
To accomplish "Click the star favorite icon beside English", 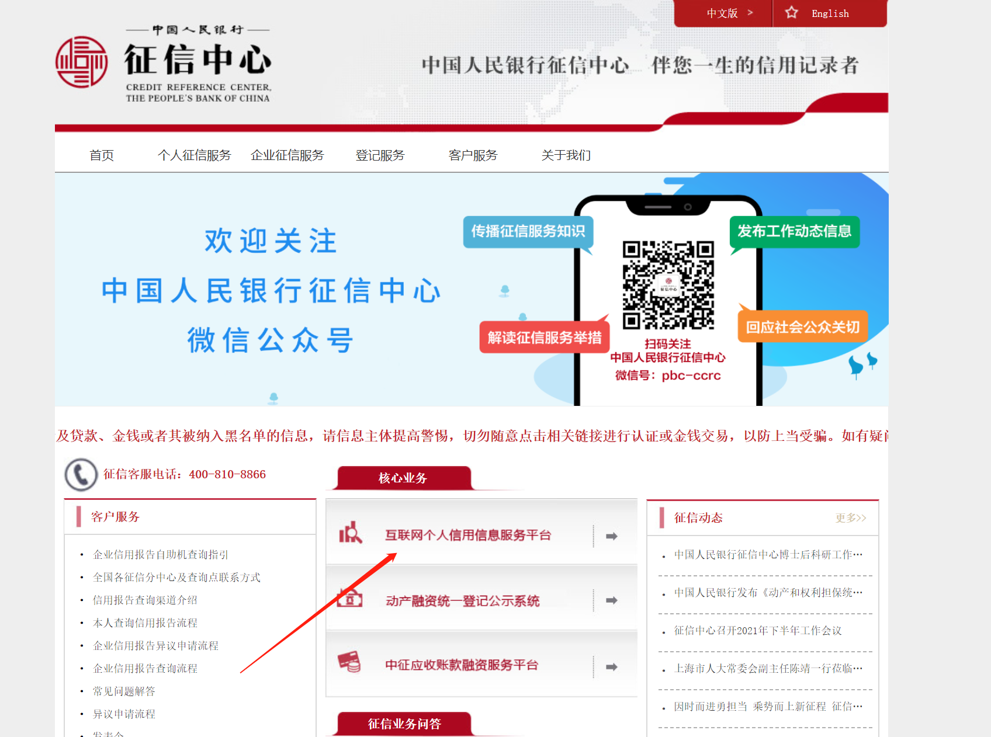I will [791, 13].
